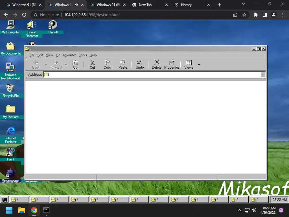Open File Explorer from the taskbar
289x217 pixels.
[21, 210]
